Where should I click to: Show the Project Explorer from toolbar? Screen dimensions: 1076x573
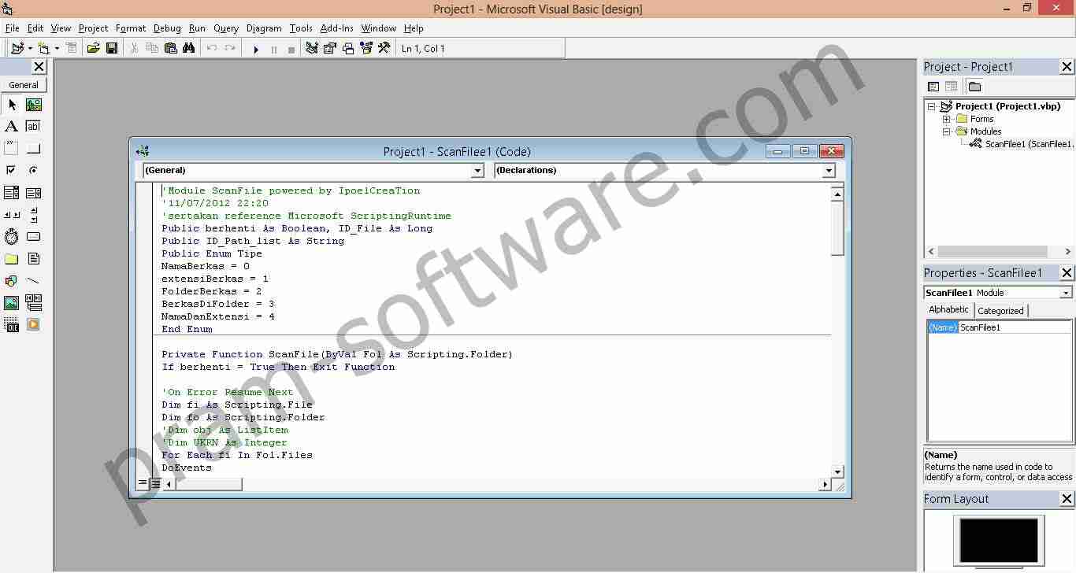click(312, 49)
